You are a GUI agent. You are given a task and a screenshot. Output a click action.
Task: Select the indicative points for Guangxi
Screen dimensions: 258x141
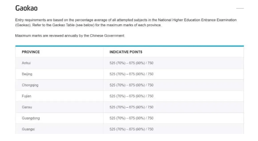pyautogui.click(x=131, y=129)
